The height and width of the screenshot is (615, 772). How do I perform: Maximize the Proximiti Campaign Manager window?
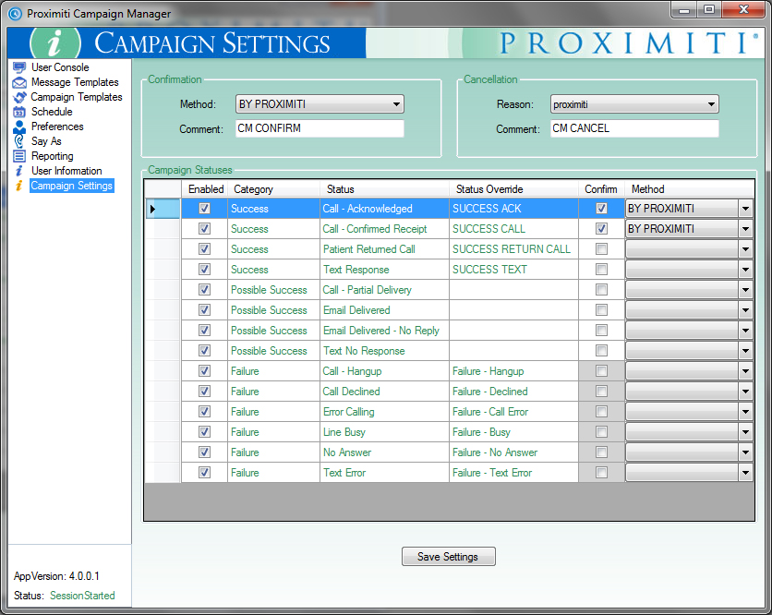[708, 9]
